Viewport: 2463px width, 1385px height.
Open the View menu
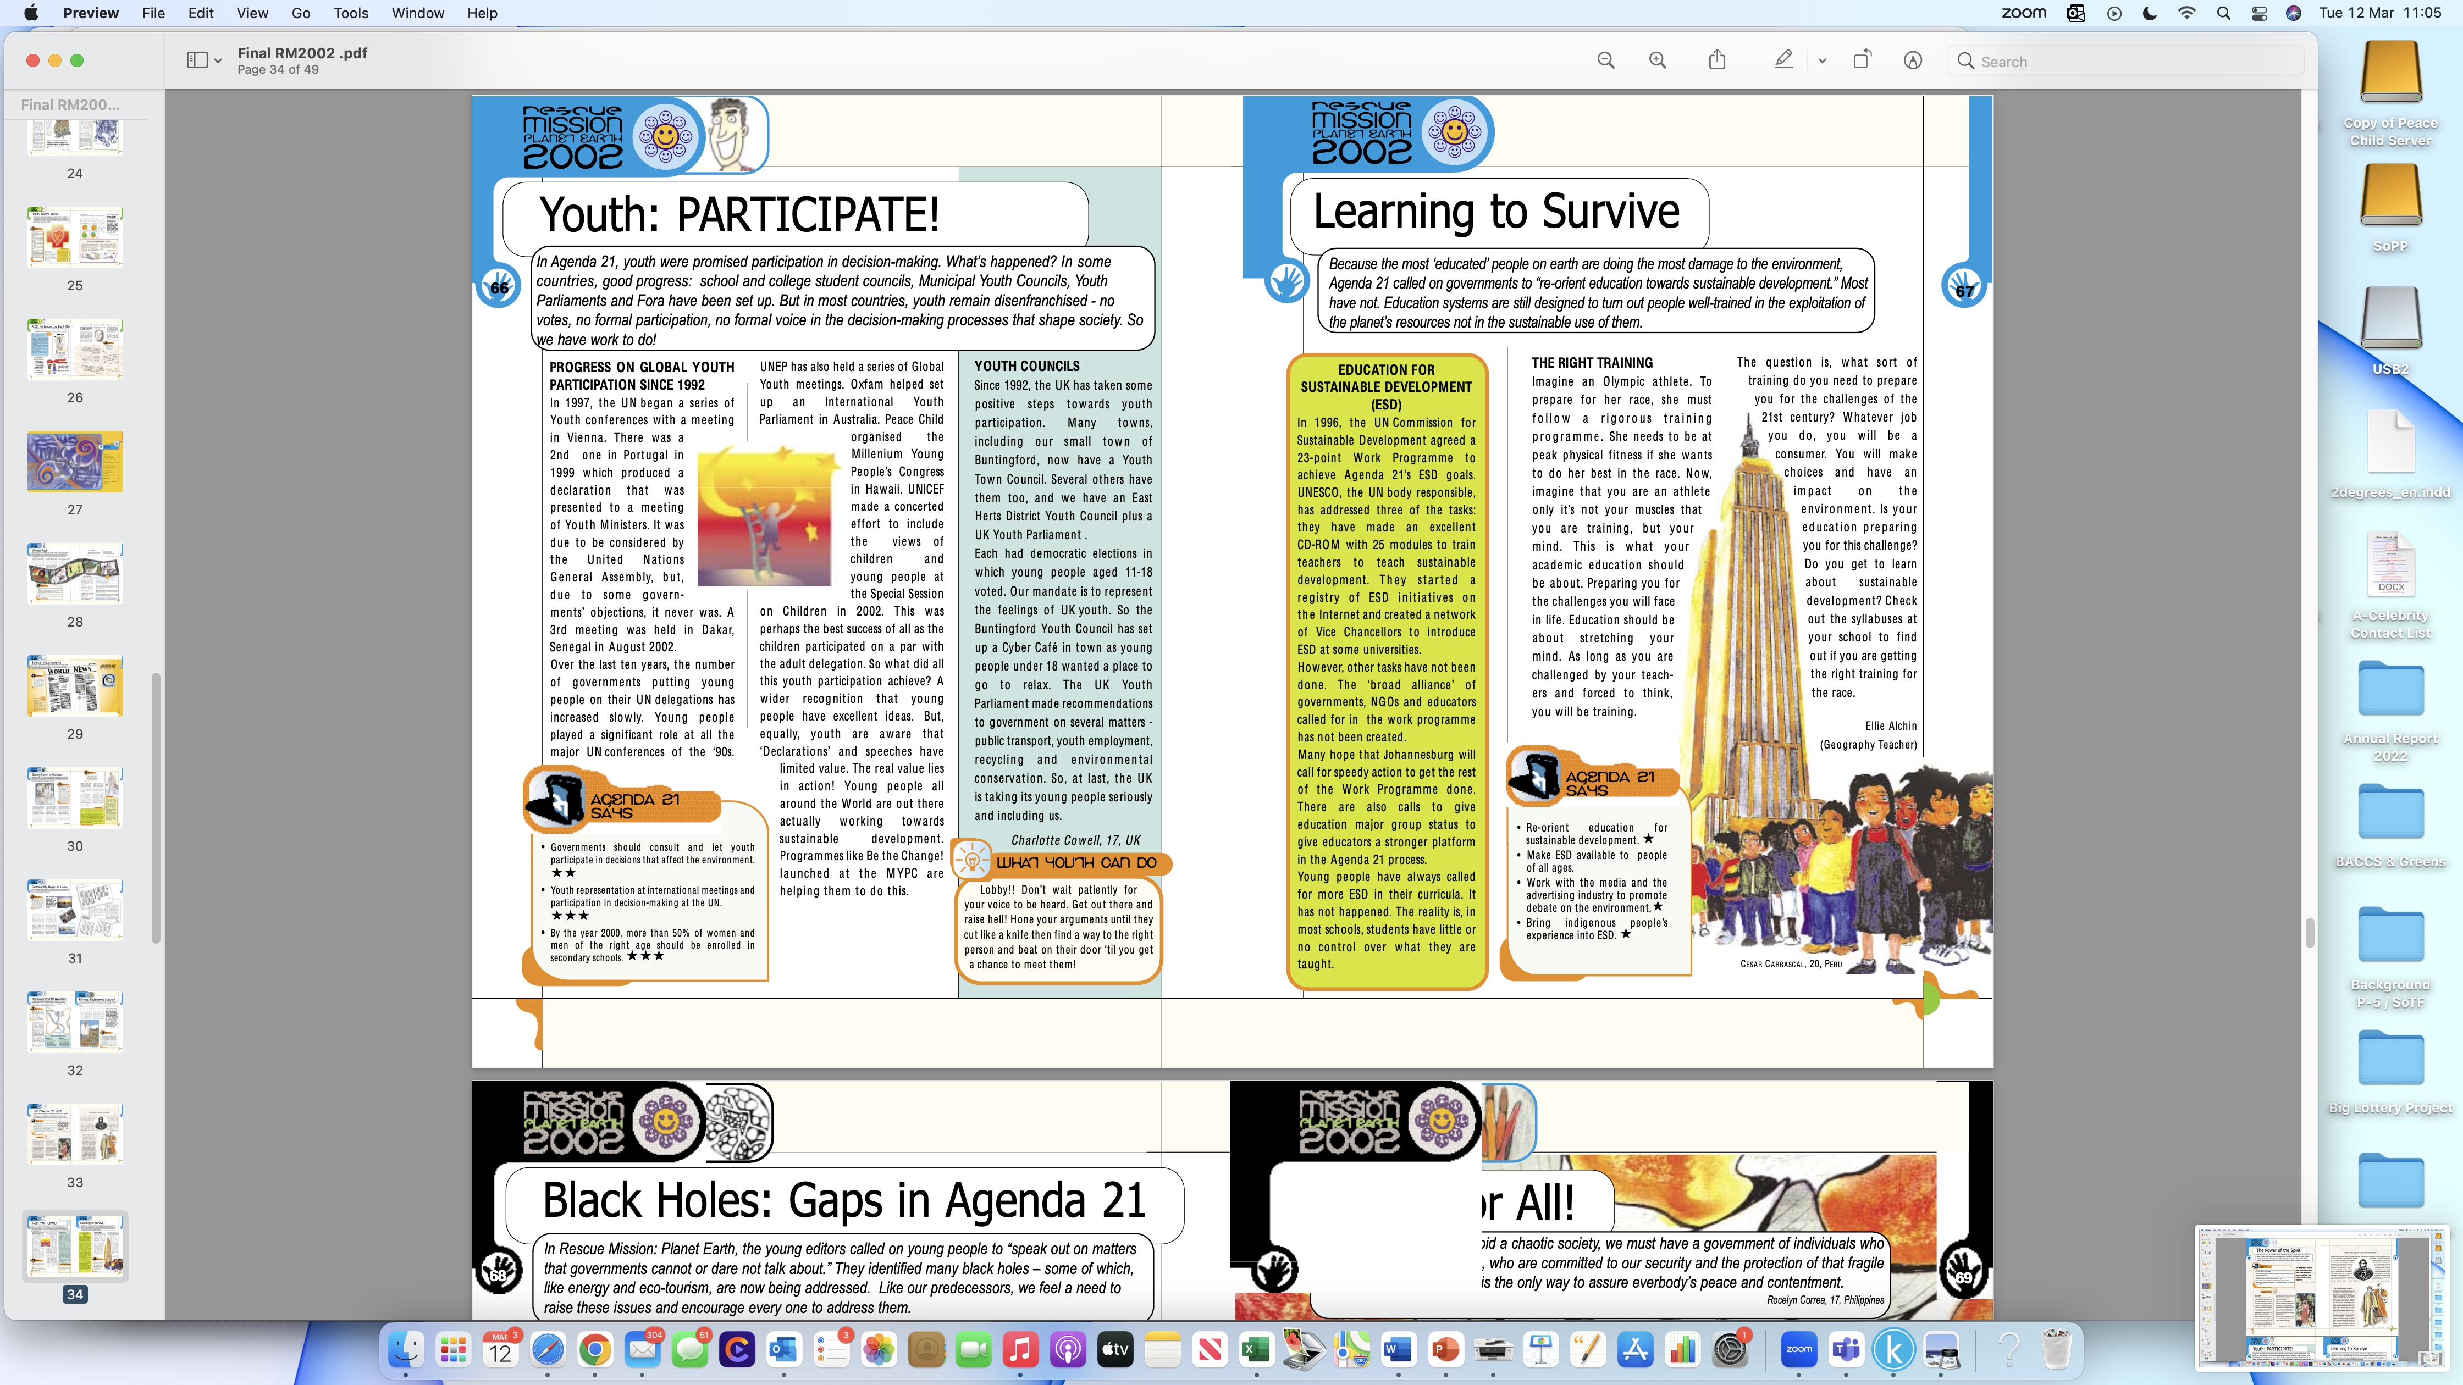click(x=252, y=13)
